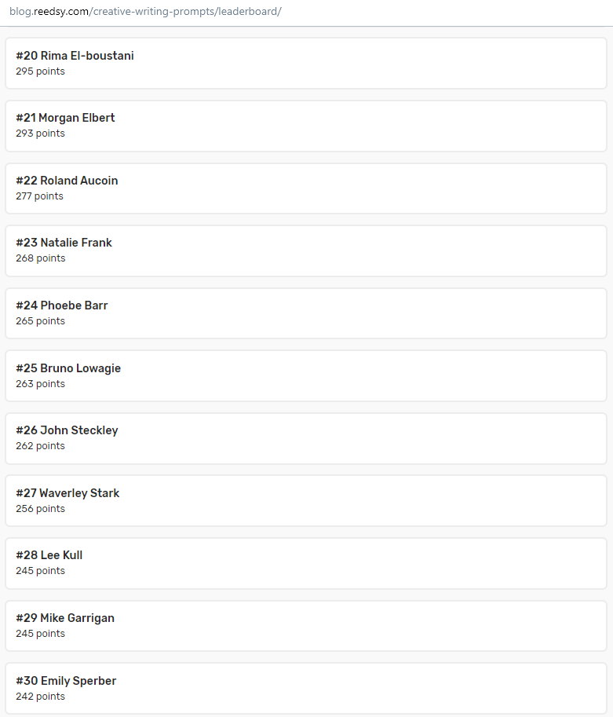Click the 277 points label
The image size is (613, 717).
(x=39, y=196)
